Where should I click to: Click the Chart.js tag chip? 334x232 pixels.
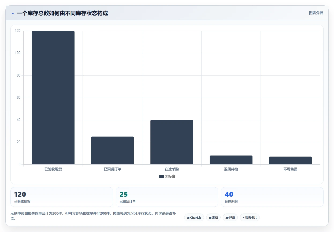[x=194, y=218]
